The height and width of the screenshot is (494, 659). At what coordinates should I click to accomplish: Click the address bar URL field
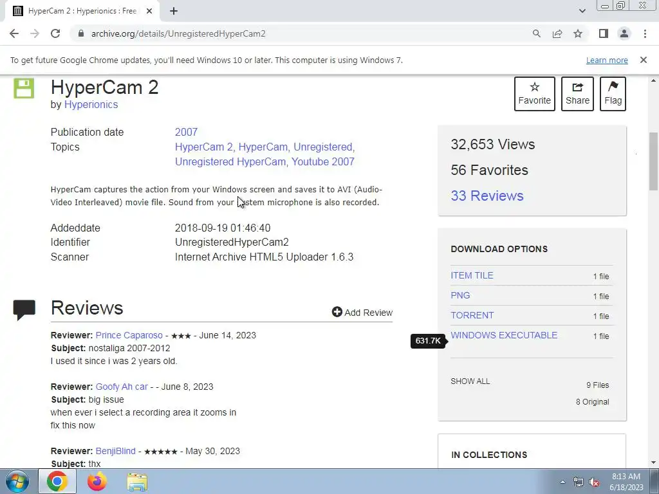(302, 33)
